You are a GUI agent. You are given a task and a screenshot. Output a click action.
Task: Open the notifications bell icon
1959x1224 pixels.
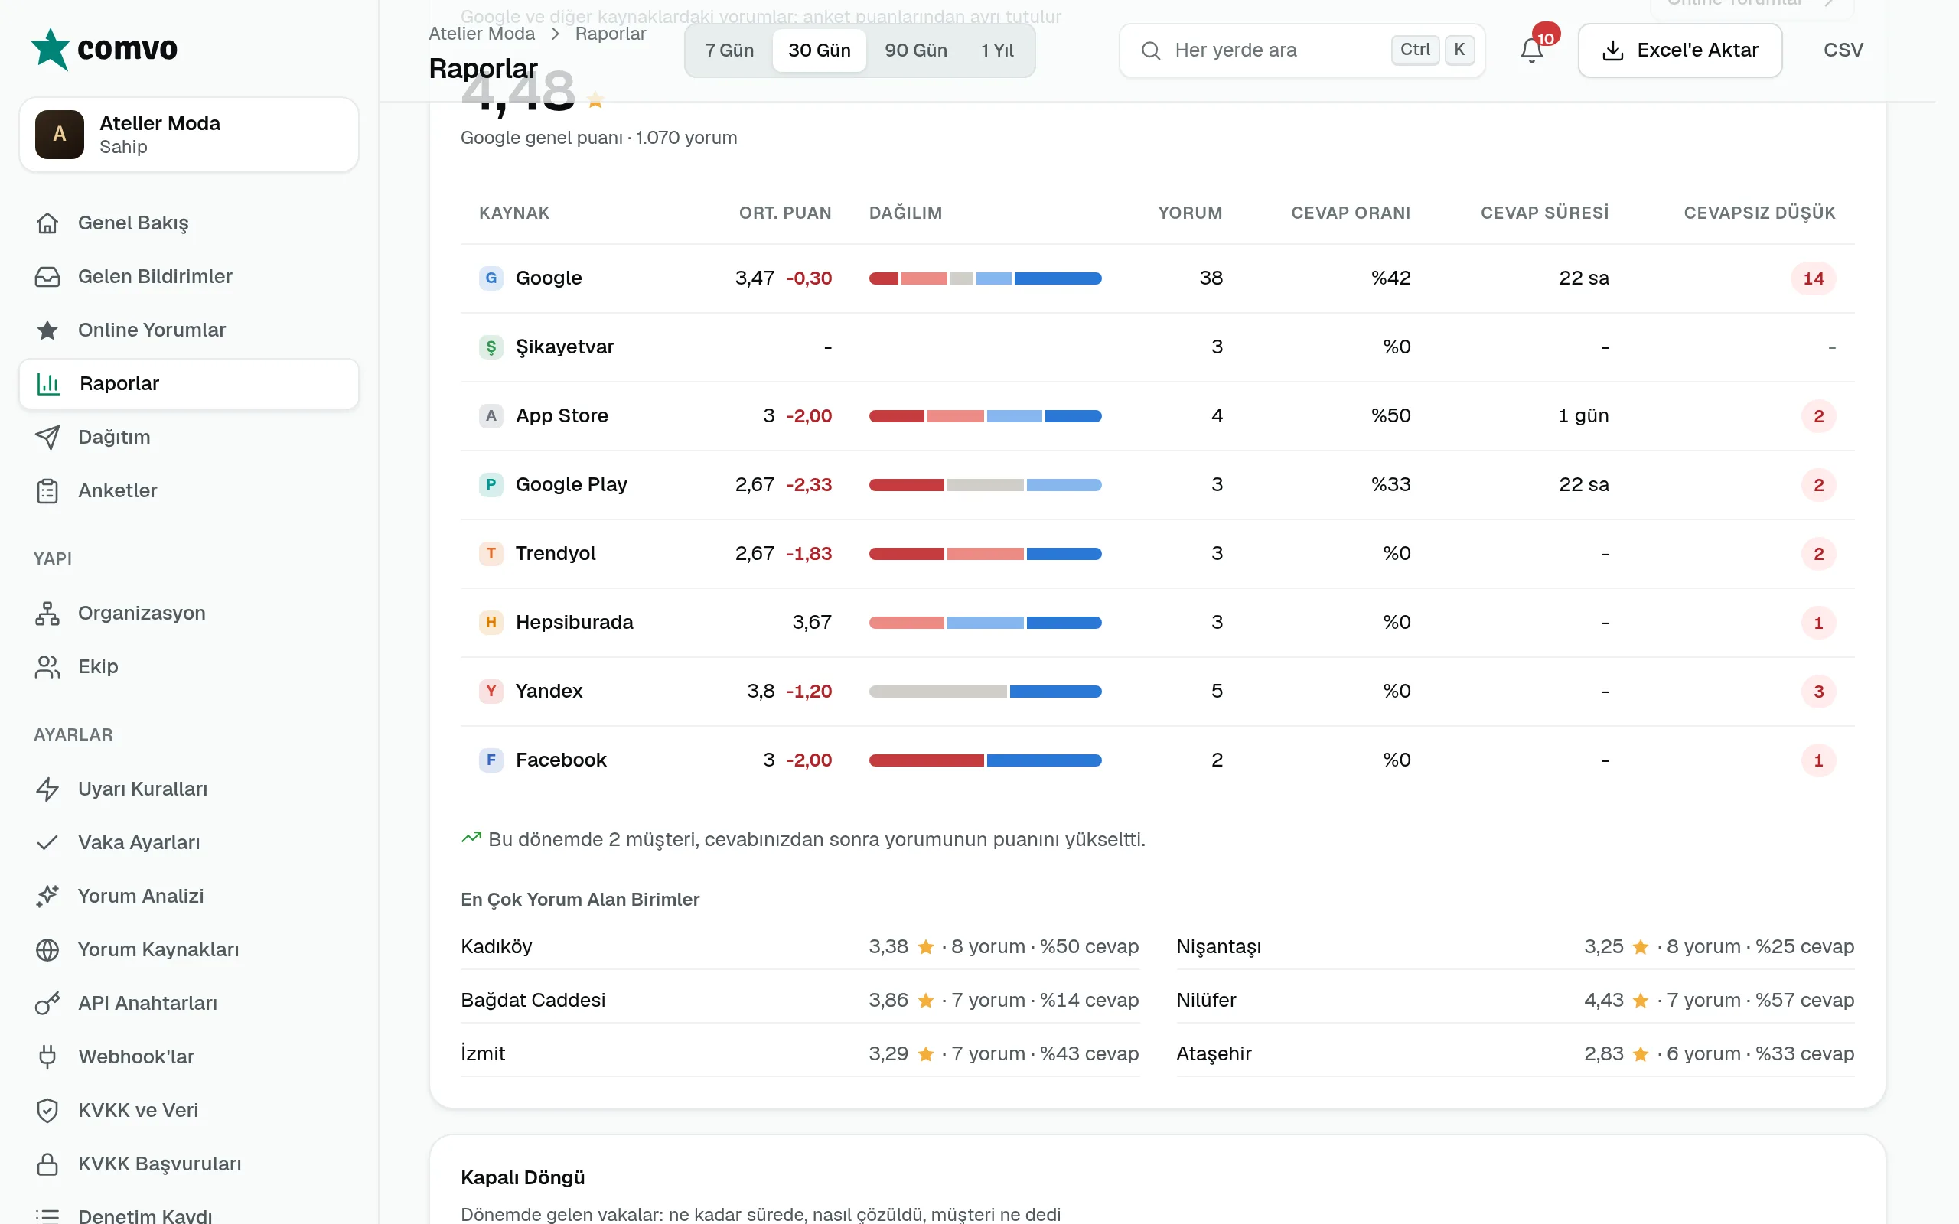pos(1530,50)
